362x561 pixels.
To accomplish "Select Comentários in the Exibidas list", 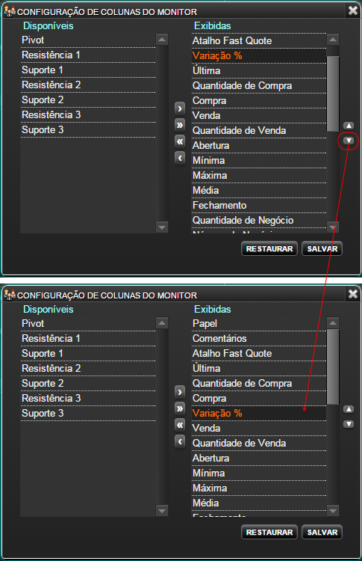I will point(259,338).
